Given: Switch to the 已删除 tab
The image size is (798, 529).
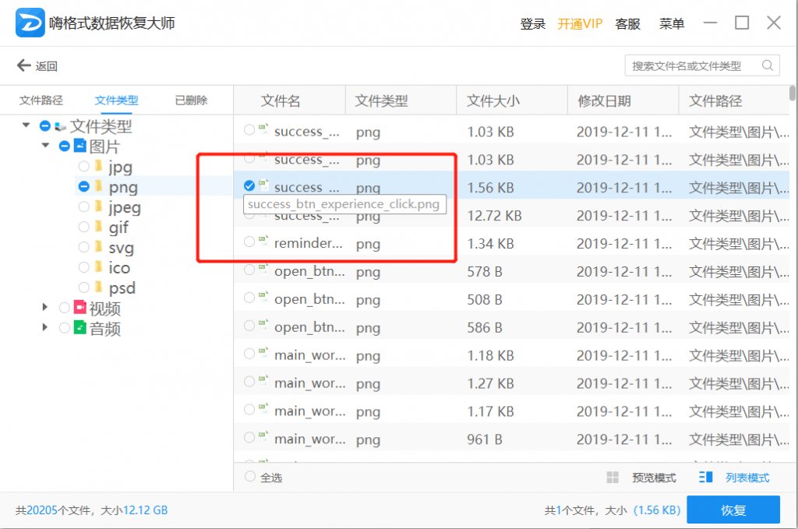Looking at the screenshot, I should click(190, 100).
